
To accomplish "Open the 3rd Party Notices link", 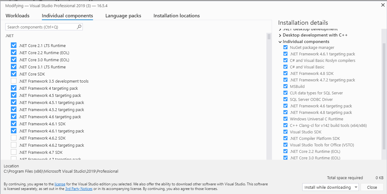I will pos(79,188).
